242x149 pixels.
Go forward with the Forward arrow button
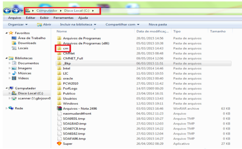[x=16, y=11]
